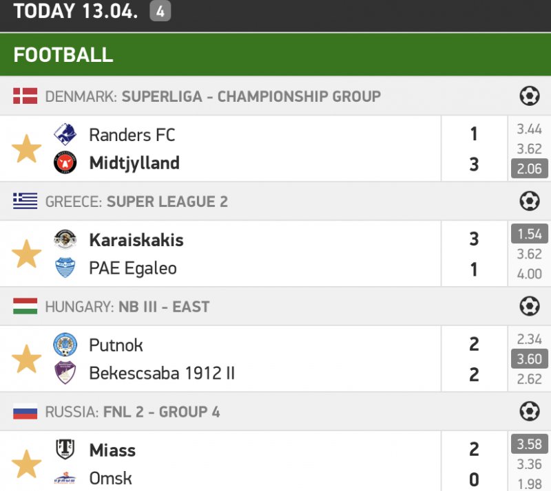The image size is (551, 491).
Task: Click soccer ball icon in Russia FNL 2 header
Action: [x=529, y=412]
